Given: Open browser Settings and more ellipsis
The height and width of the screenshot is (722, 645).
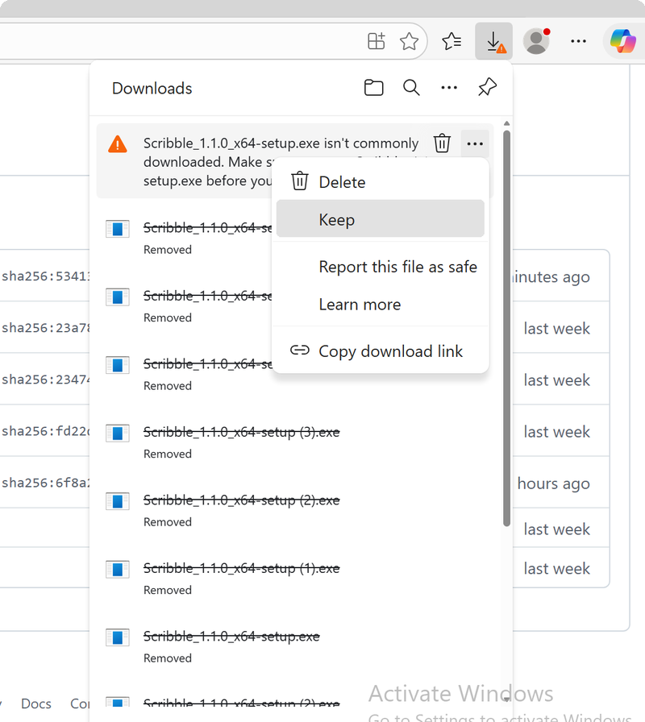Looking at the screenshot, I should (578, 41).
